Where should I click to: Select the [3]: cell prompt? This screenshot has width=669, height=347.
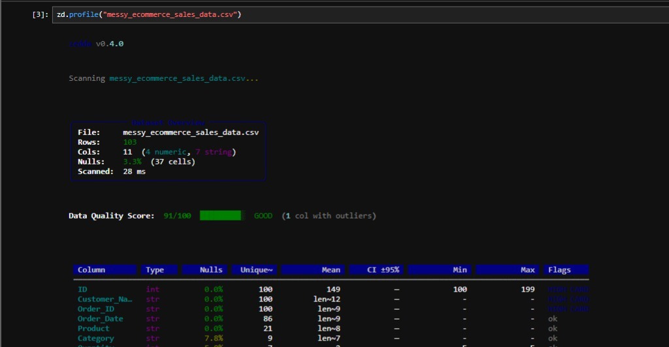40,14
